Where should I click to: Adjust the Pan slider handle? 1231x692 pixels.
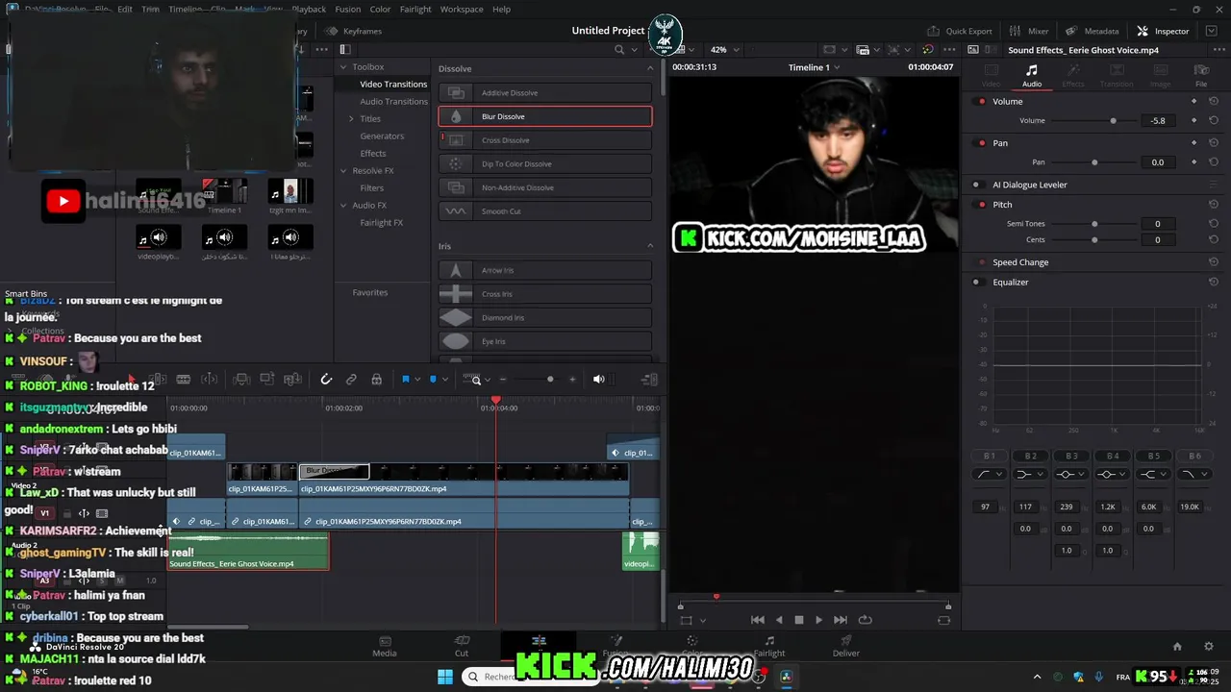coord(1094,161)
